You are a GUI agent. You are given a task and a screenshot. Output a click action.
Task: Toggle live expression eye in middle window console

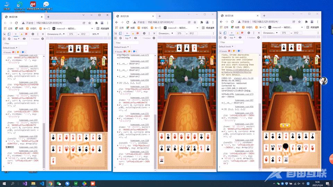(x=136, y=38)
